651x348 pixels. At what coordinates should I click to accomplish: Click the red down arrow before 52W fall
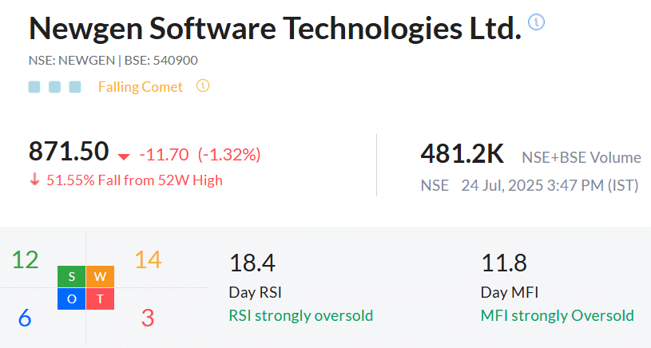point(35,180)
